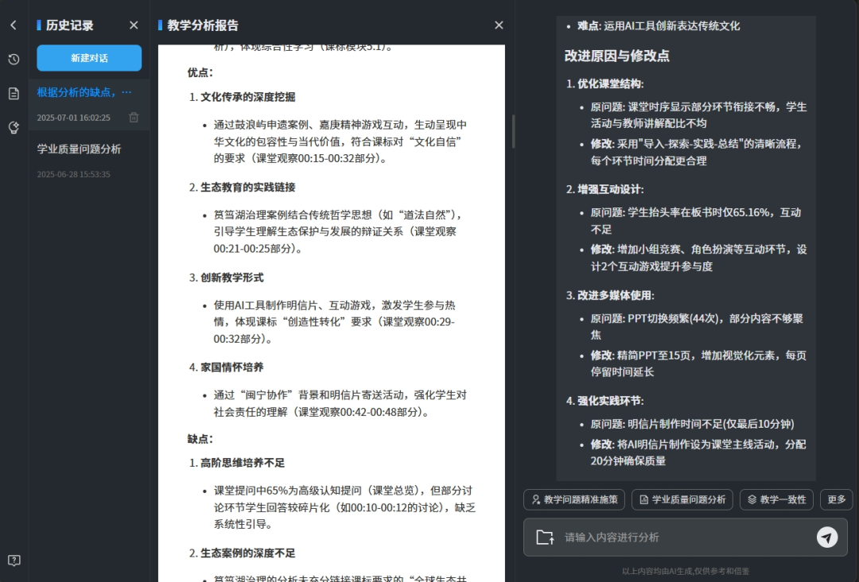Open the history clock icon in left sidebar

point(12,58)
